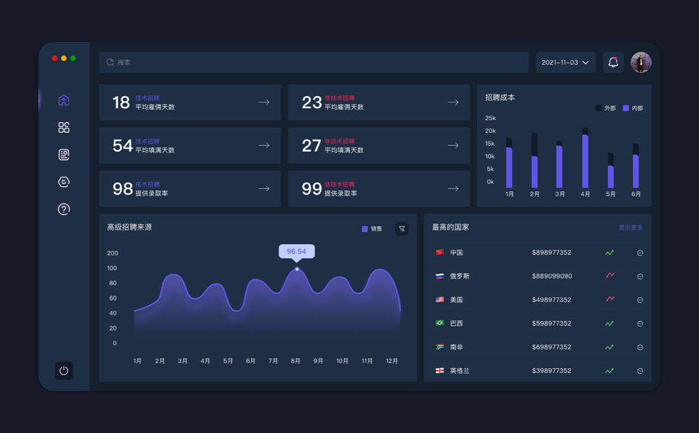This screenshot has height=433, width=699.
Task: Click arrow on 98 提供录取率 card
Action: tap(264, 188)
